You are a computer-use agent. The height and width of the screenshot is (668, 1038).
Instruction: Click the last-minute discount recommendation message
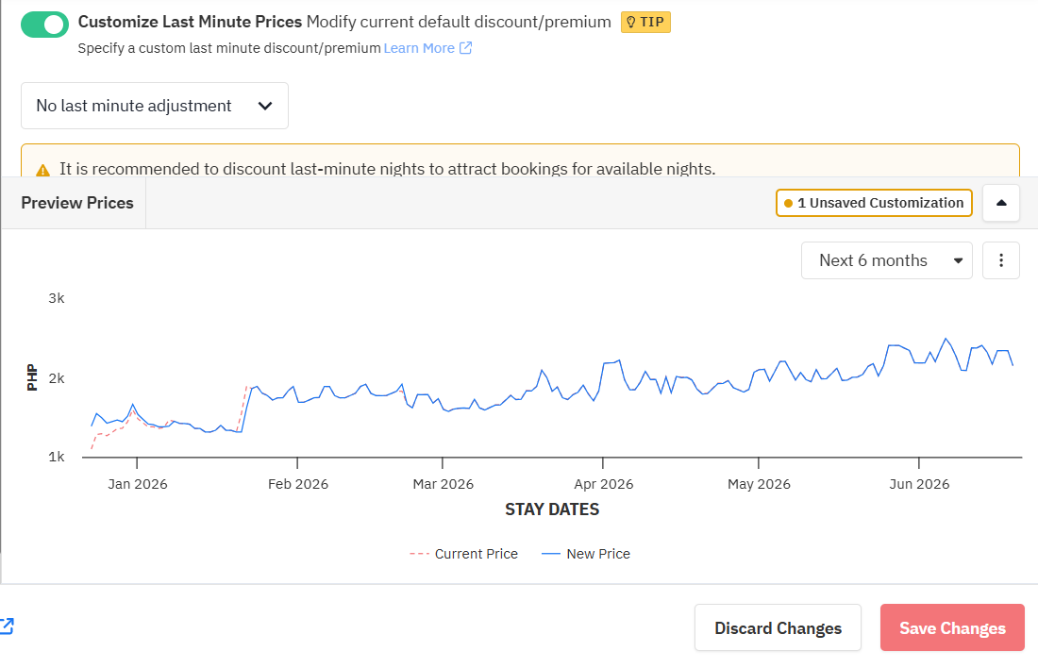click(x=387, y=169)
